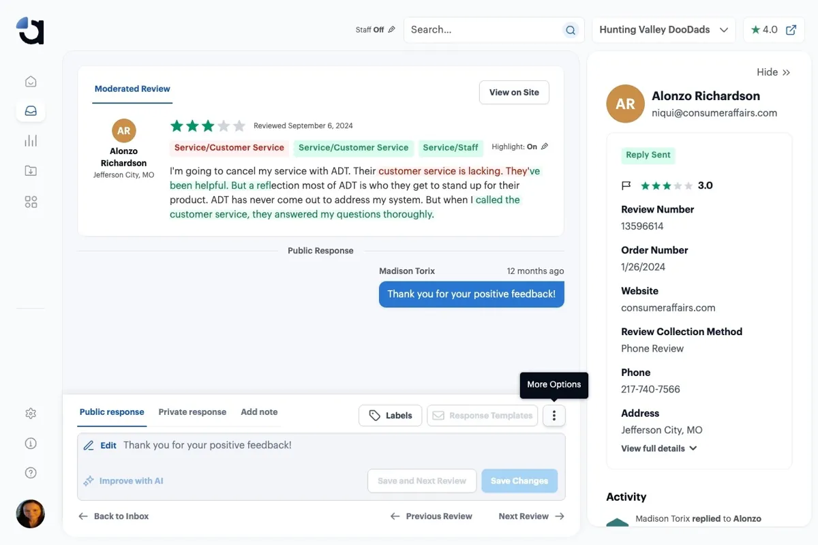Click order number 1/26/2024

click(x=643, y=267)
